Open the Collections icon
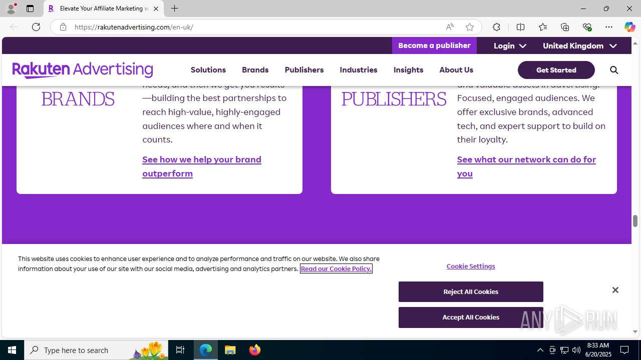Screen dimensions: 641x360 (565, 27)
